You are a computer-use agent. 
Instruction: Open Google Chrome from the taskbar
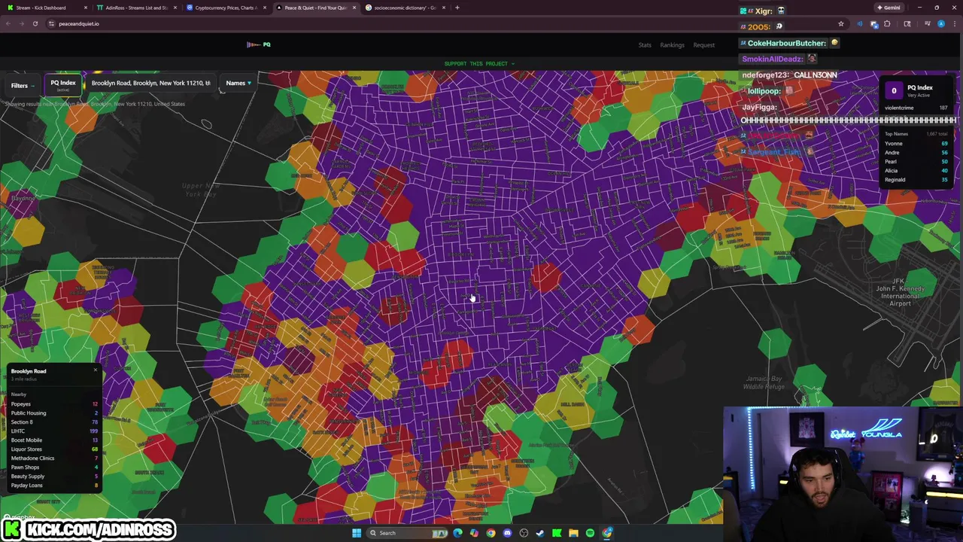491,533
